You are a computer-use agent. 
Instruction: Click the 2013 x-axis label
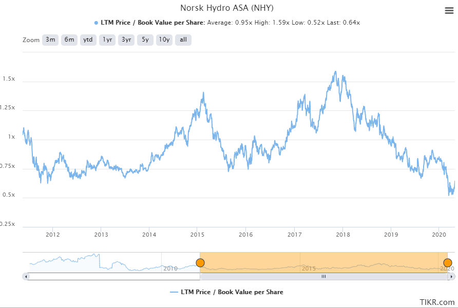tap(101, 235)
